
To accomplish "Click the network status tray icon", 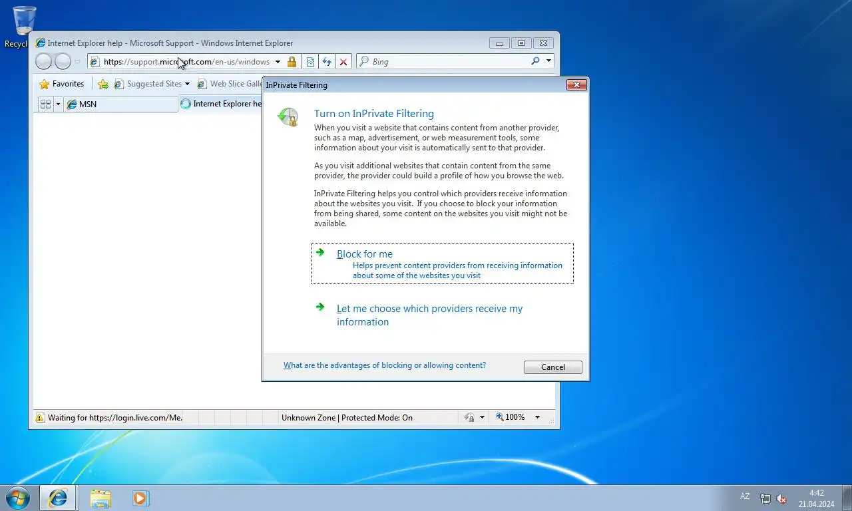I will [765, 498].
